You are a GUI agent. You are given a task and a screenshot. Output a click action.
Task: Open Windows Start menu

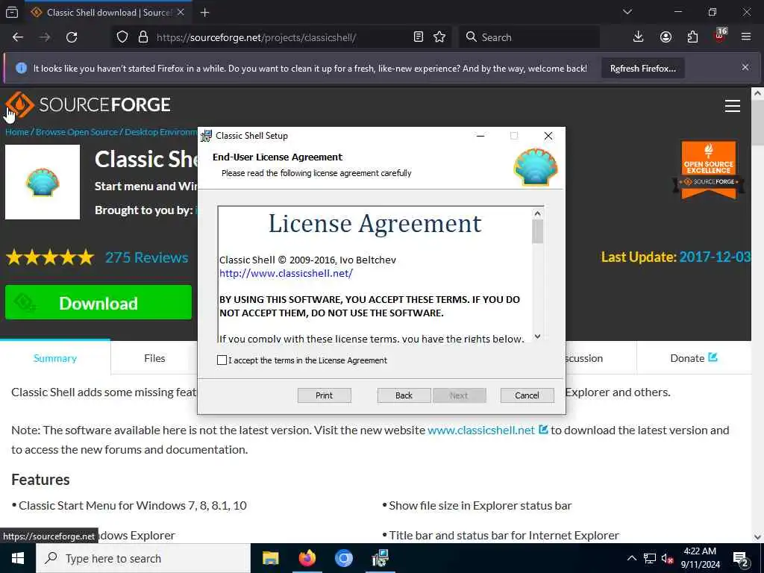(18, 558)
